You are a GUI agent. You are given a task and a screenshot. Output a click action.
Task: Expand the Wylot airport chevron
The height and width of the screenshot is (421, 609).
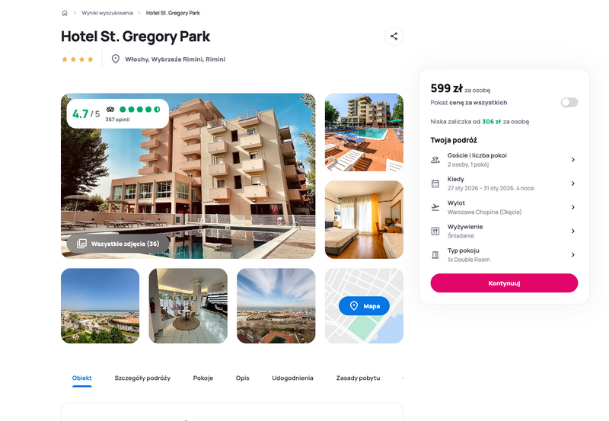[573, 207]
